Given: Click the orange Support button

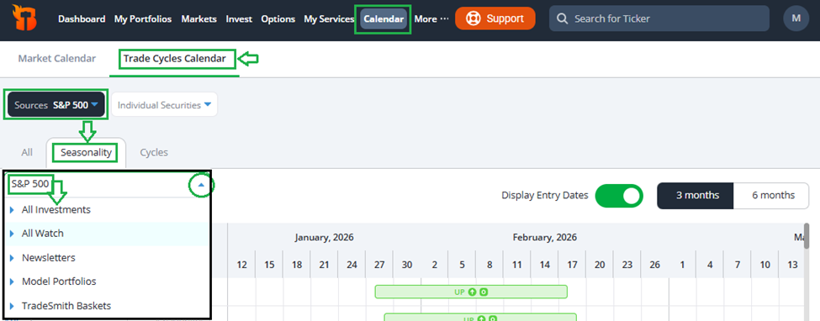Looking at the screenshot, I should pos(495,18).
